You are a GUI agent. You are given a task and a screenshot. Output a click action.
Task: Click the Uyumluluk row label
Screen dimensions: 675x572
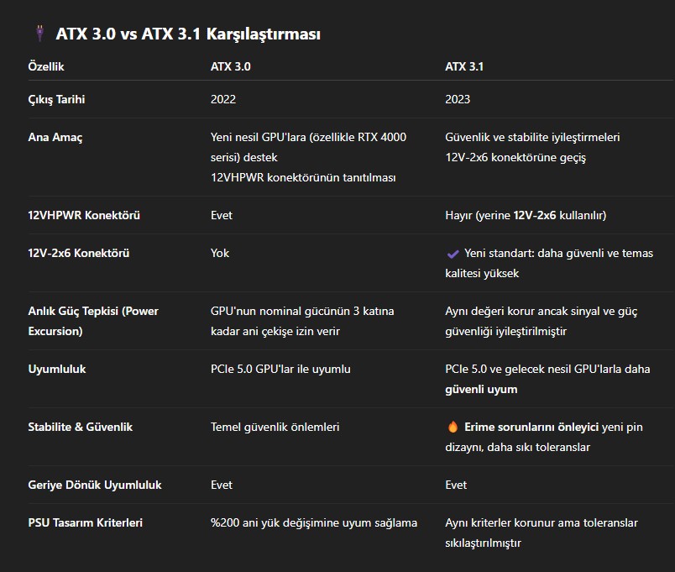point(57,369)
